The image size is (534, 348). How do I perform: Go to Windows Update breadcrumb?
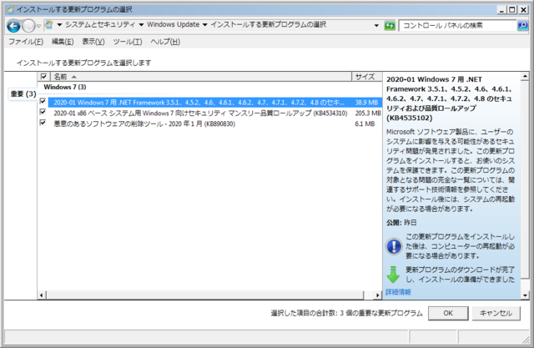coord(173,24)
